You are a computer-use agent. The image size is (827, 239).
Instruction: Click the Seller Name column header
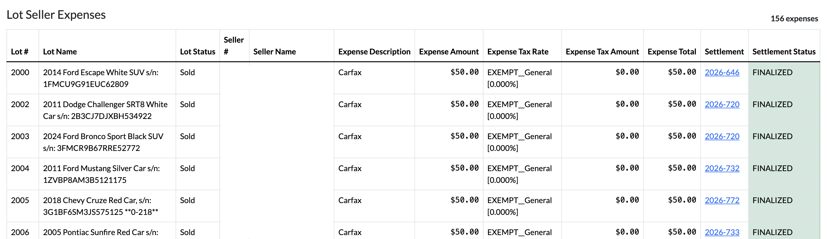[x=274, y=52]
